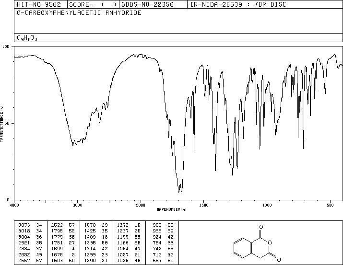The image size is (343, 265).
Task: Select peak table entry 3073
Action: point(24,225)
